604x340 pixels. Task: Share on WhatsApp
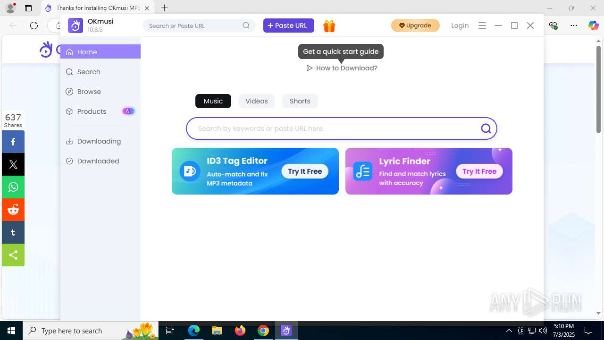pyautogui.click(x=13, y=187)
